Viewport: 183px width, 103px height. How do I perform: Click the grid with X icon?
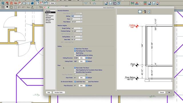(x=114, y=3)
